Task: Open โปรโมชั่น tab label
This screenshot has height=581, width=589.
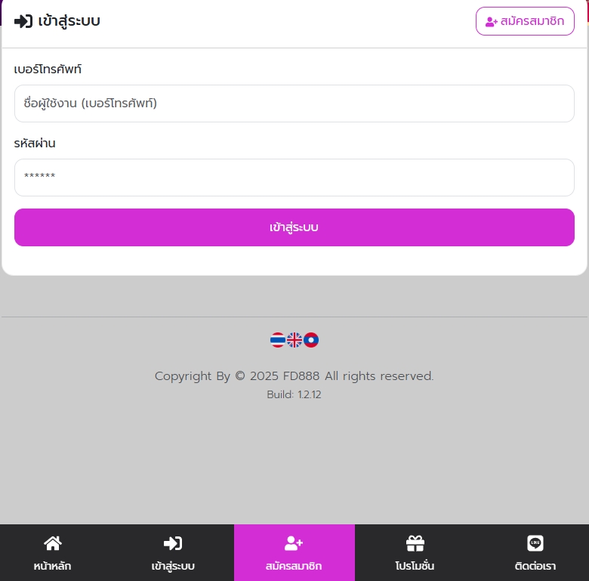Action: point(415,566)
